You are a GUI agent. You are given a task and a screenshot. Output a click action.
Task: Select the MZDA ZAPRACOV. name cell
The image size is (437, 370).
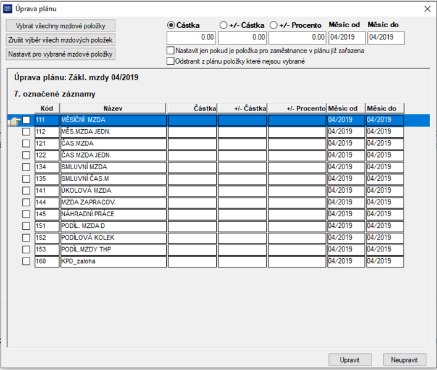click(x=114, y=203)
